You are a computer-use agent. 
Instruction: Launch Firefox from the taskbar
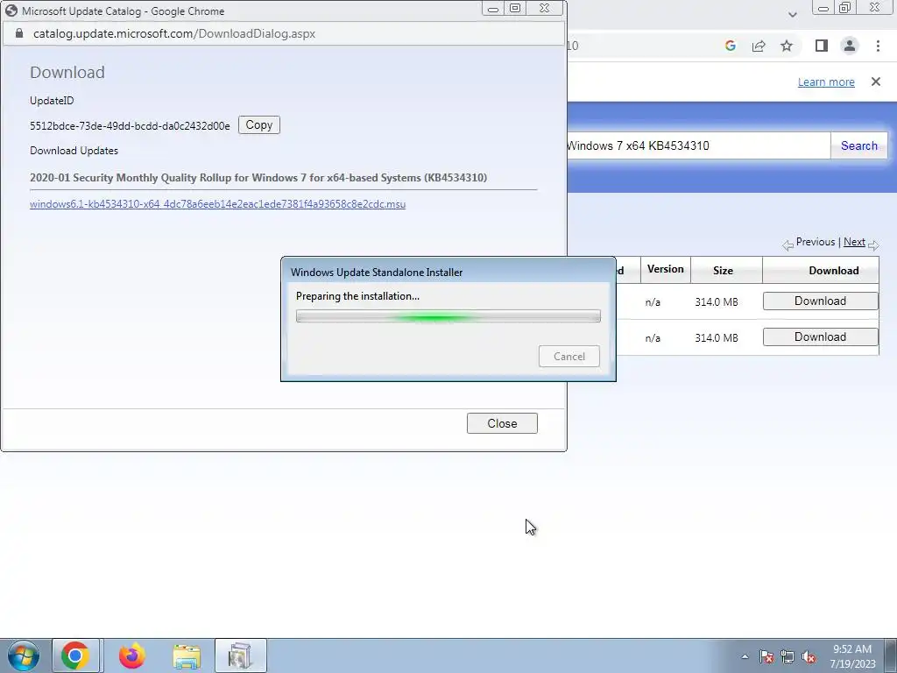pyautogui.click(x=132, y=655)
